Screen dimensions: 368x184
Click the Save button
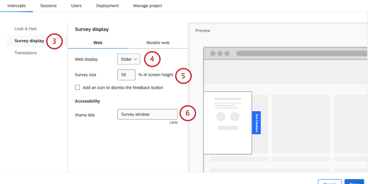[354, 182]
